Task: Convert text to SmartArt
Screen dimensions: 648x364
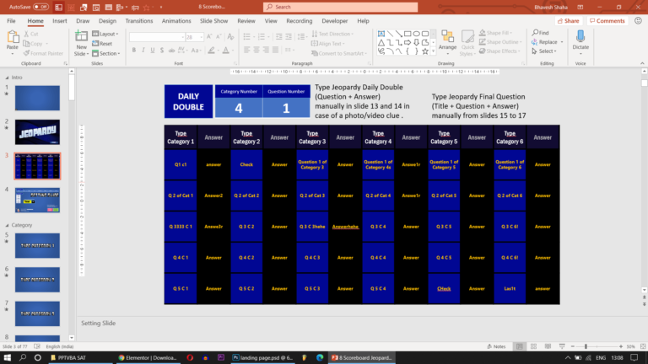Action: coord(339,53)
